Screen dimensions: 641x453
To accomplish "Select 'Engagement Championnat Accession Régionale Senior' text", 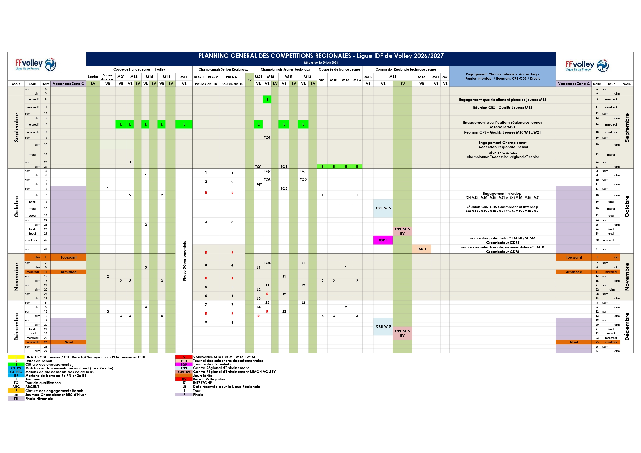I will coord(502,145).
